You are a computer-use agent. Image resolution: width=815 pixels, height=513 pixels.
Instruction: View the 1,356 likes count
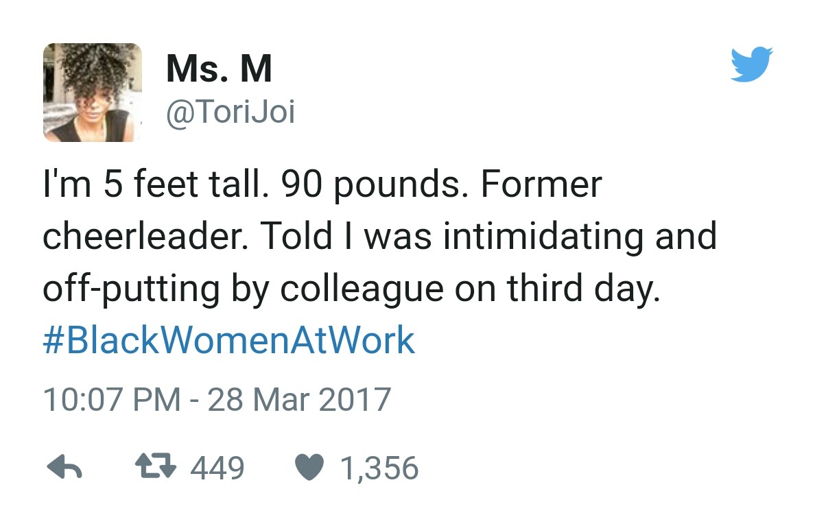(x=379, y=468)
